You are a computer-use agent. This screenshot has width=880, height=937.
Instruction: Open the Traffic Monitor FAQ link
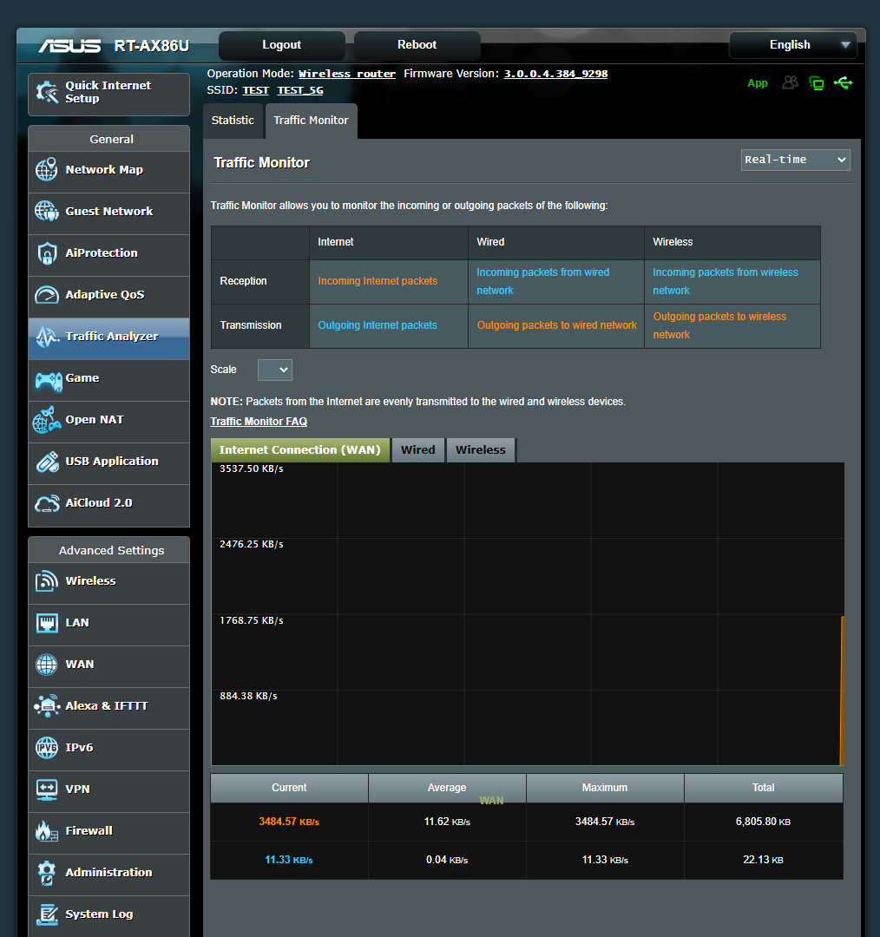coord(259,421)
